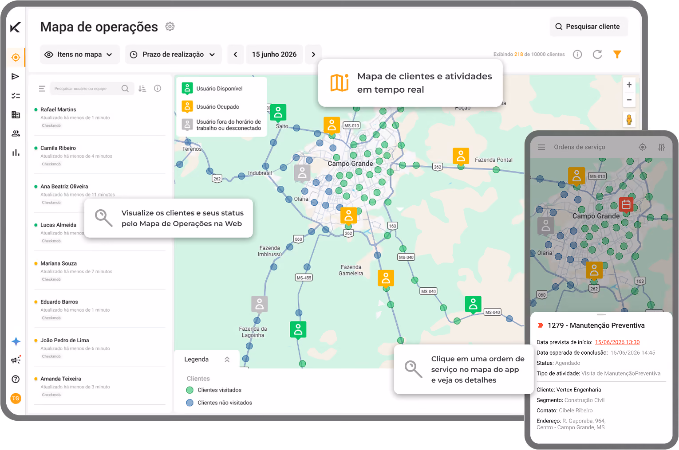The height and width of the screenshot is (450, 679).
Task: Click the sort order icon in user panel
Action: [142, 89]
